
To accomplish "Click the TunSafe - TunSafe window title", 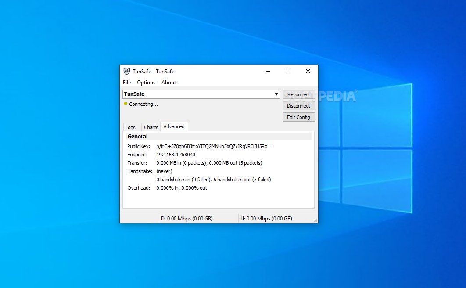I will 153,71.
